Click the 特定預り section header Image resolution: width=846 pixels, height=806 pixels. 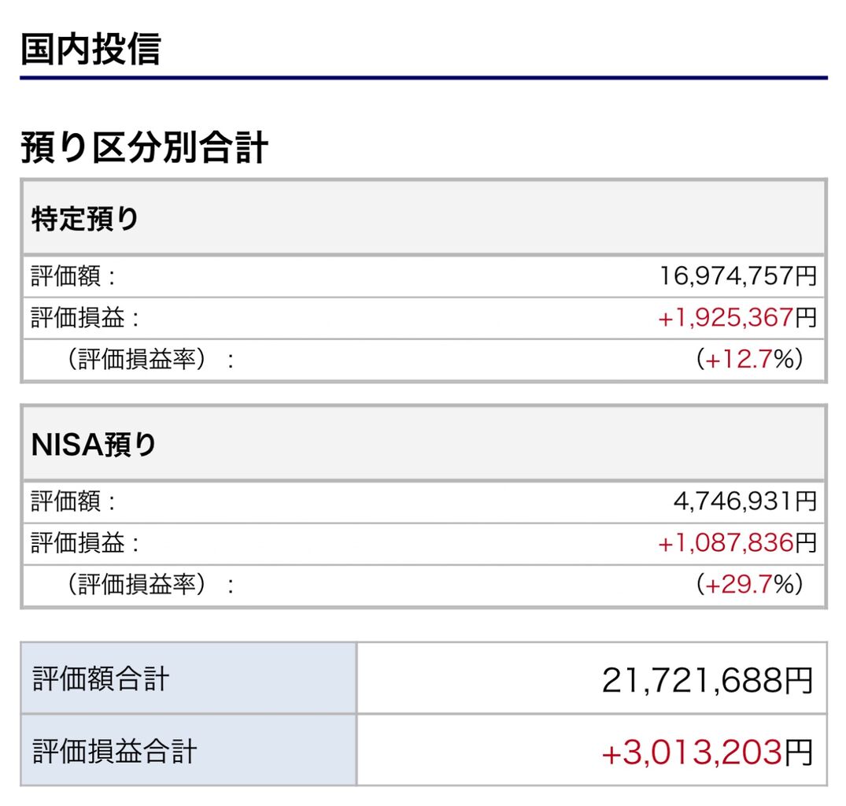coord(85,219)
